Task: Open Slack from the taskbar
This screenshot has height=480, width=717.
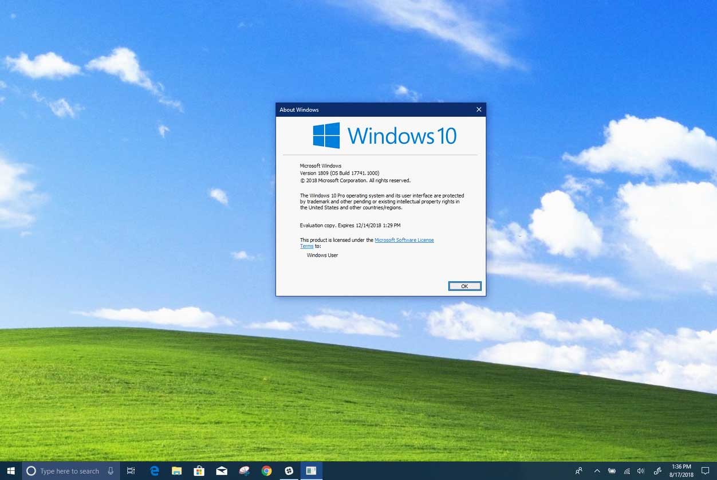Action: (289, 471)
